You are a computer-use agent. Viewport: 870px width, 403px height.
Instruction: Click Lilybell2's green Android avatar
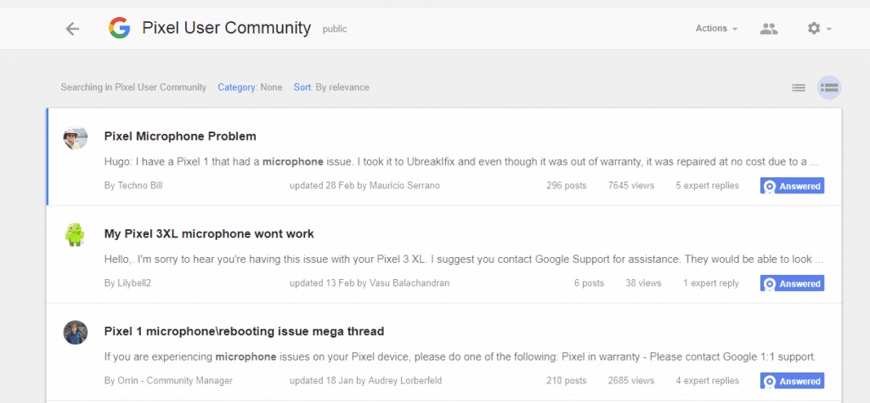tap(76, 235)
